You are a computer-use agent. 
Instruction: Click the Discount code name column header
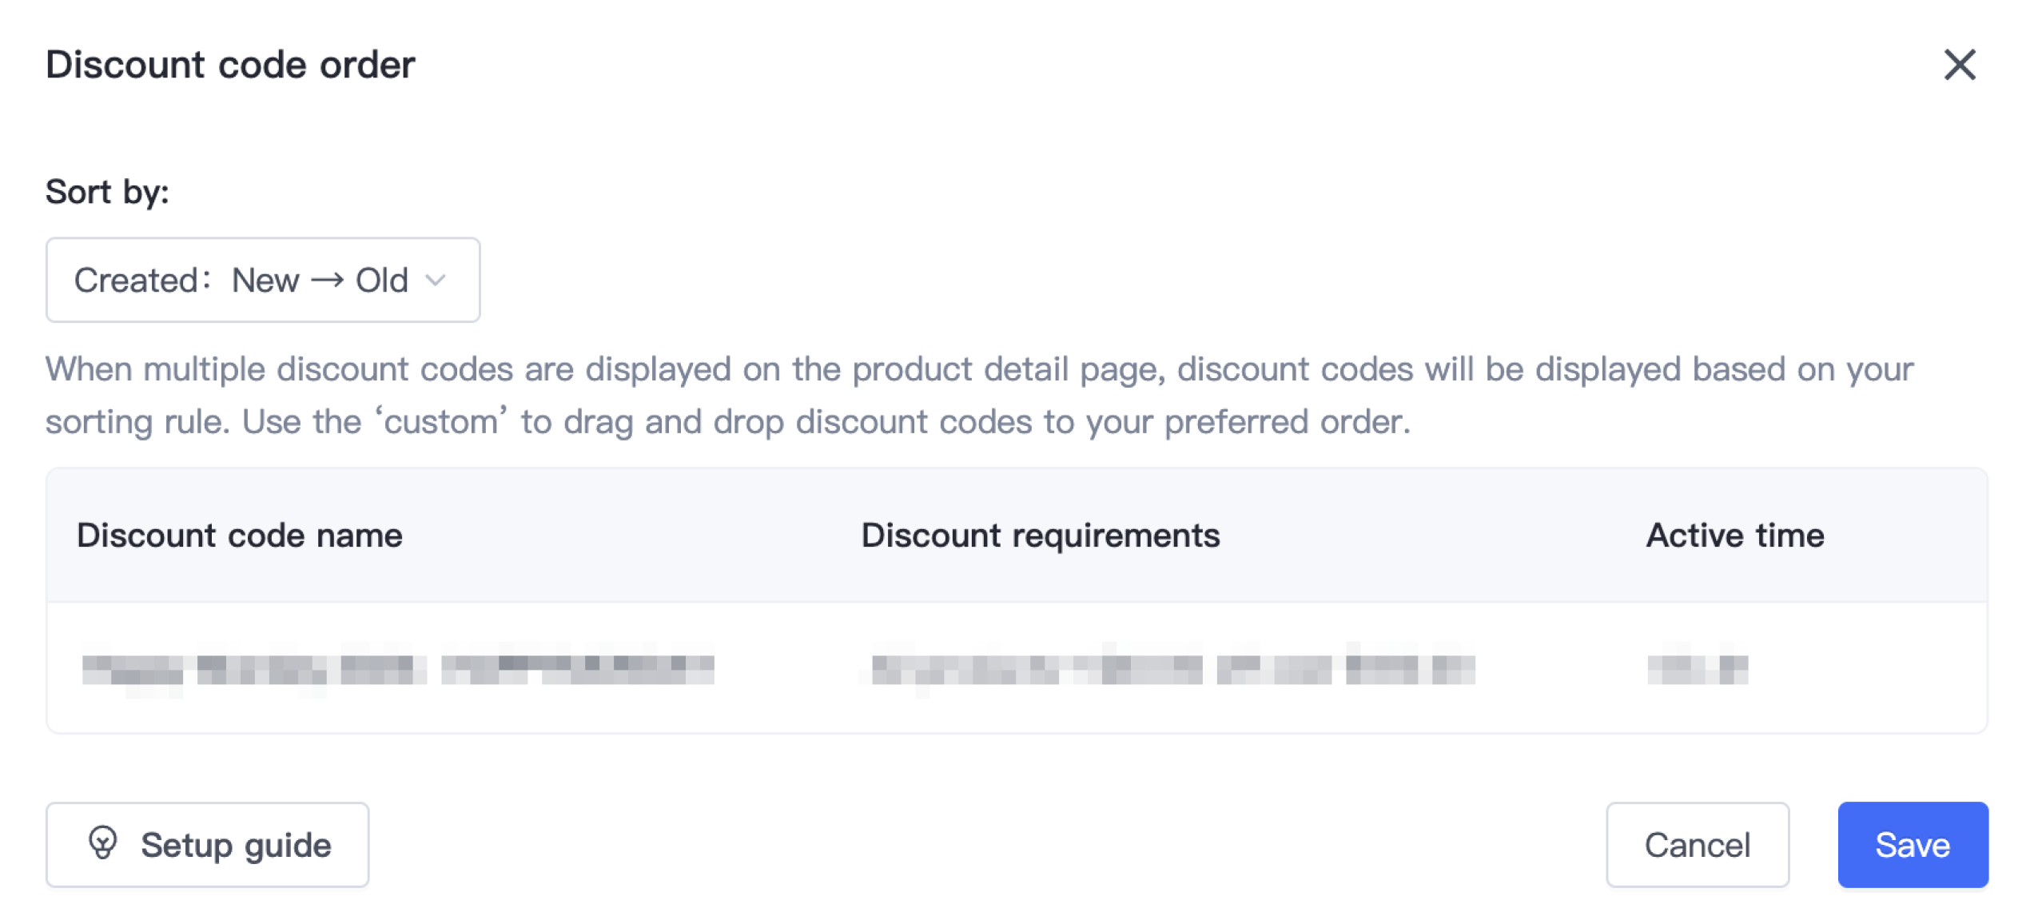240,535
